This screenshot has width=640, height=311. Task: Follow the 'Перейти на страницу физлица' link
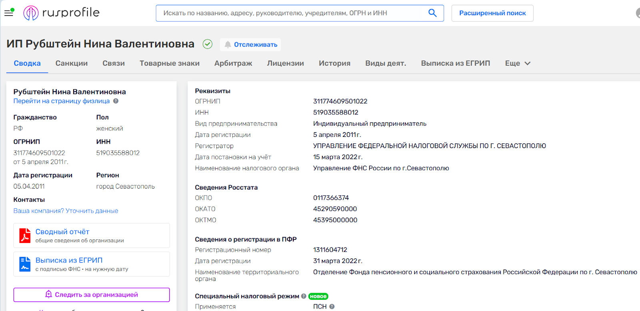coord(62,101)
